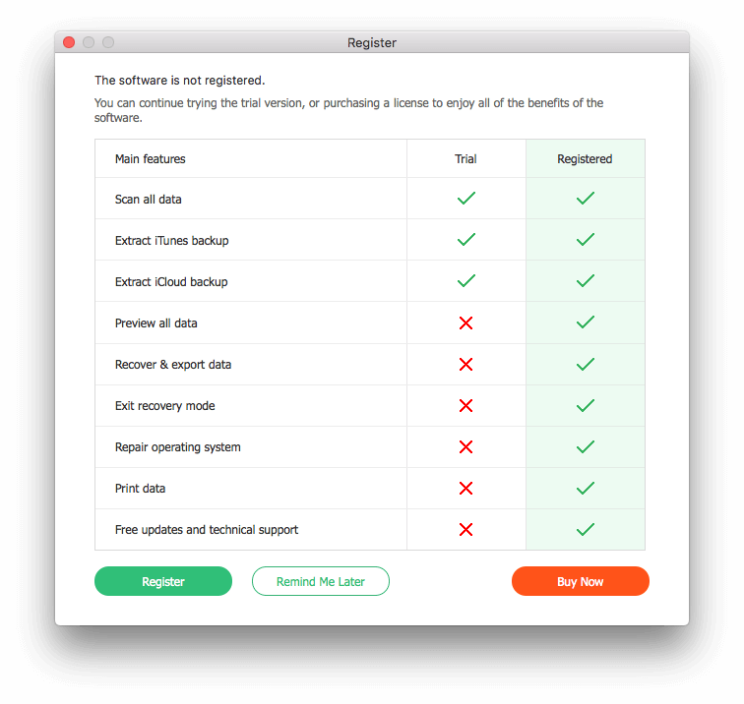Image resolution: width=744 pixels, height=704 pixels.
Task: Close the Register window with red button
Action: coord(69,42)
